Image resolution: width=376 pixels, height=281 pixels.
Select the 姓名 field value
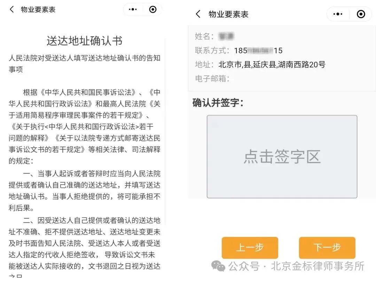[226, 36]
